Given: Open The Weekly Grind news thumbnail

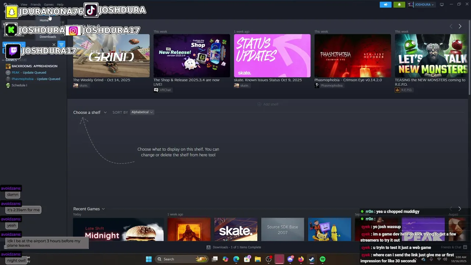Looking at the screenshot, I should [x=111, y=56].
